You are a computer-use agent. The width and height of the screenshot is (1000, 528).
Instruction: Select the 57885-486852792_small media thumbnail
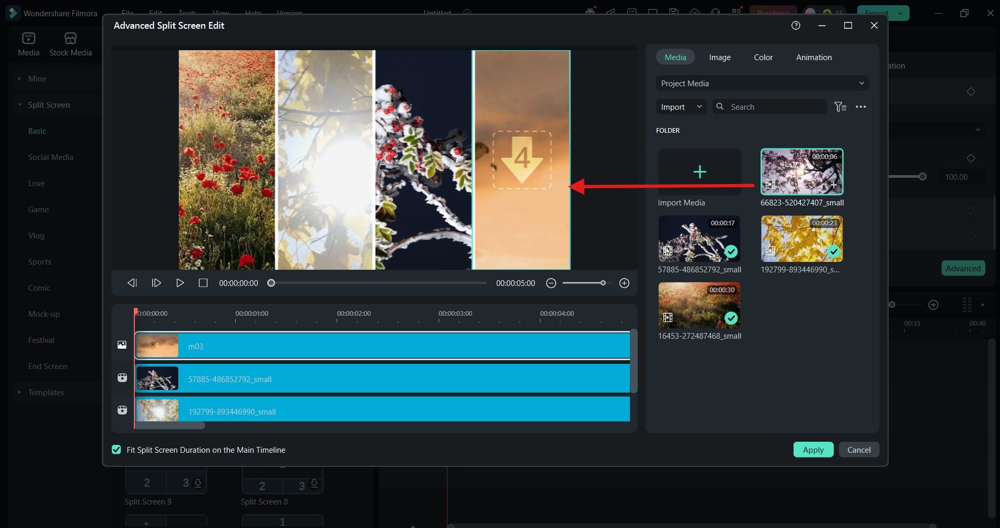tap(699, 239)
